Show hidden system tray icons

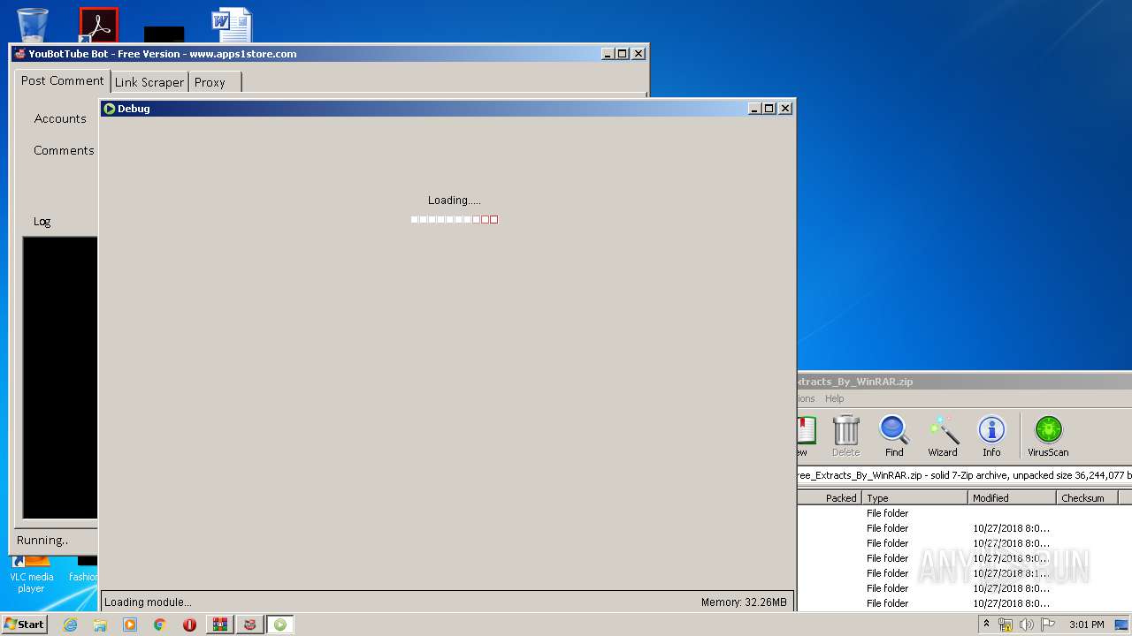986,625
